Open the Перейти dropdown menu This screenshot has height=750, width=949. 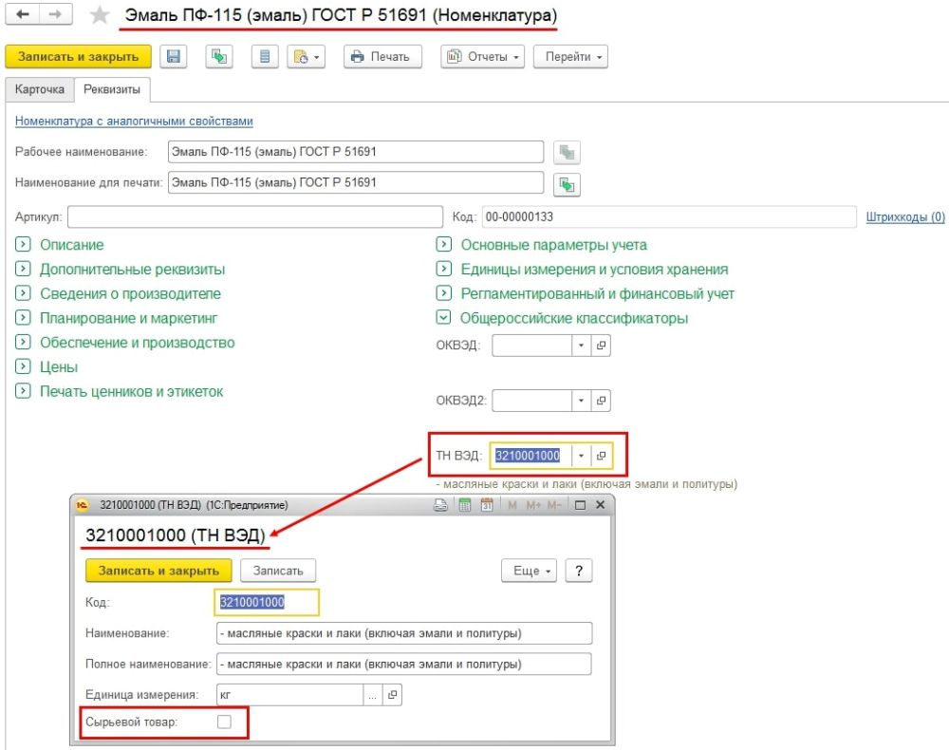click(570, 57)
